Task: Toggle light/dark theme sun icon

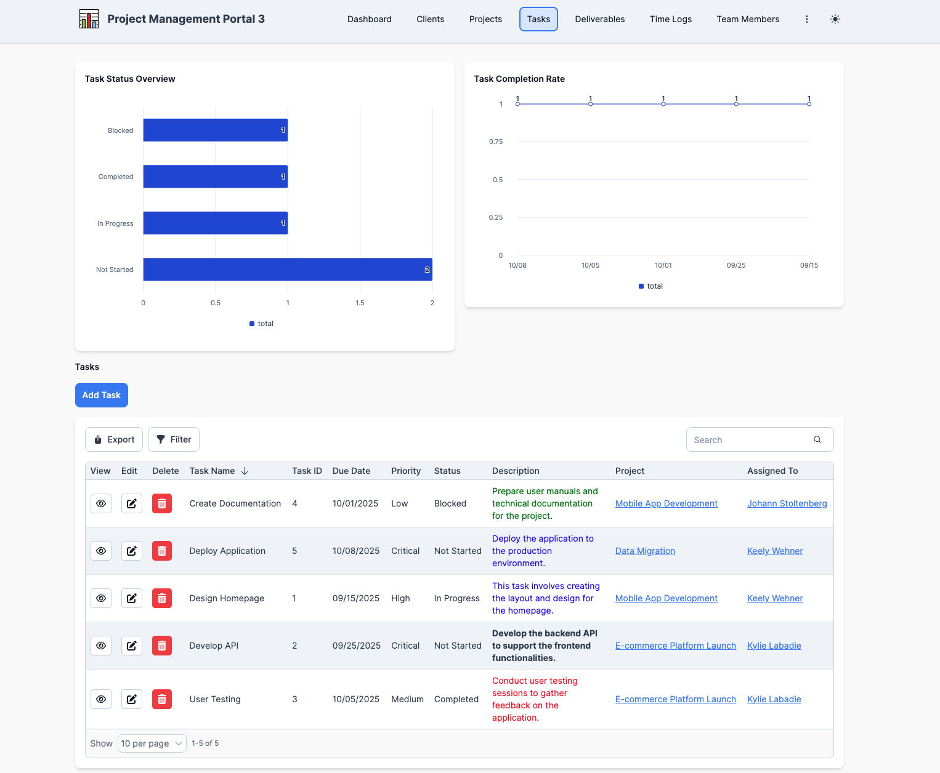Action: pyautogui.click(x=835, y=19)
